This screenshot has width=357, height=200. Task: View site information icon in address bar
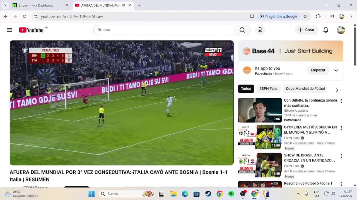[x=36, y=16]
